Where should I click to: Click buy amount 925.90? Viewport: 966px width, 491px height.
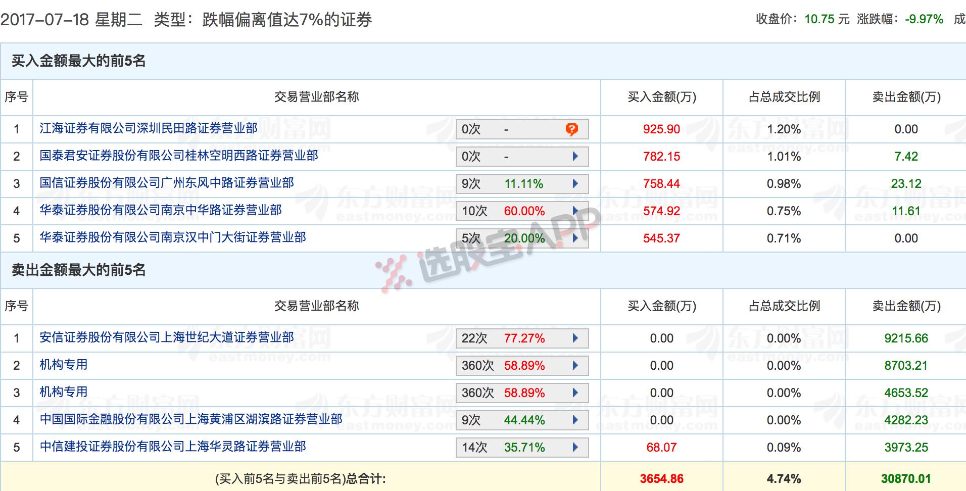(661, 129)
